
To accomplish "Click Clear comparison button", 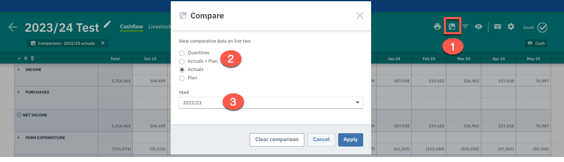I will coord(276,139).
